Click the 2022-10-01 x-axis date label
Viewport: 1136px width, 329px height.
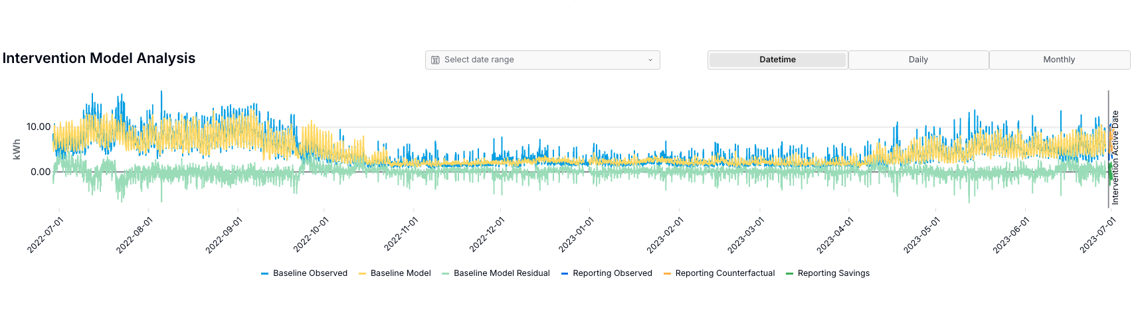(x=311, y=235)
